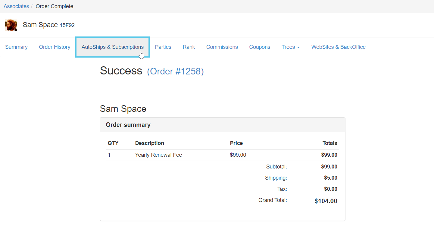The image size is (434, 236).
Task: Open the Coupons tab
Action: coord(259,47)
